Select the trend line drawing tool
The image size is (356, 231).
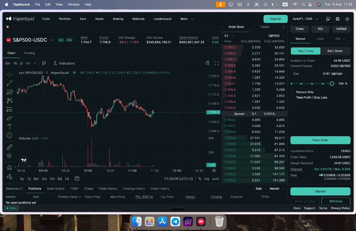(x=10, y=83)
